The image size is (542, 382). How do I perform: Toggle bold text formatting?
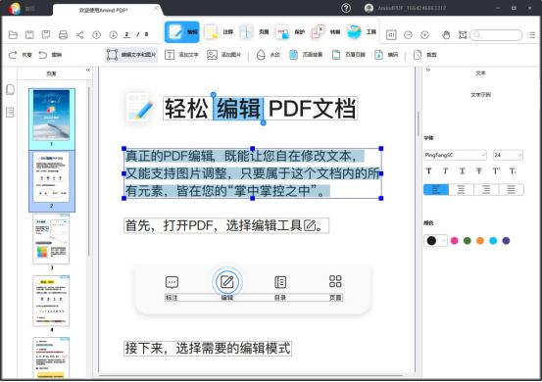(x=429, y=171)
